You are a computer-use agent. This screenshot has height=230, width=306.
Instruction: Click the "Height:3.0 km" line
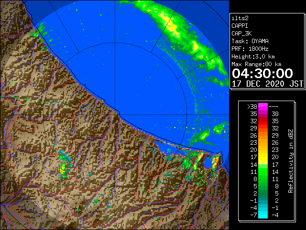pyautogui.click(x=253, y=57)
